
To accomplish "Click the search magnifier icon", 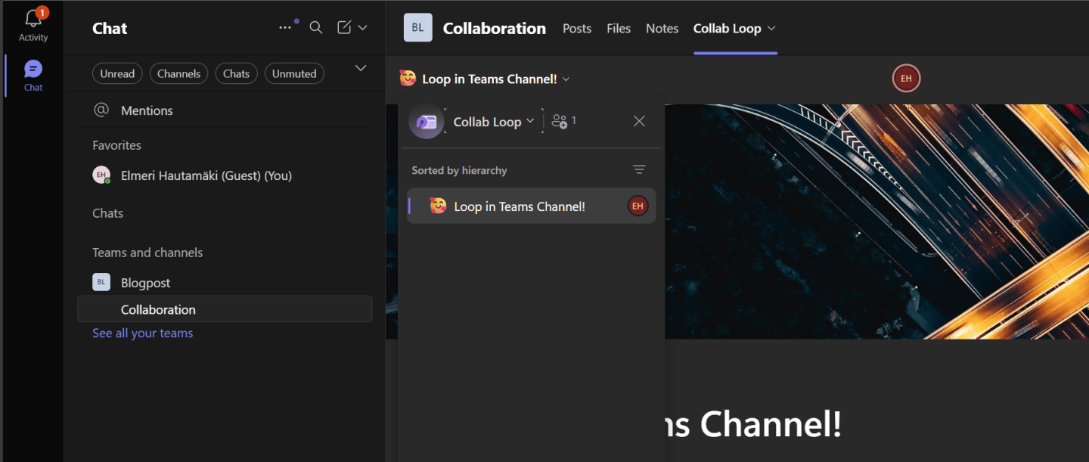I will click(316, 28).
